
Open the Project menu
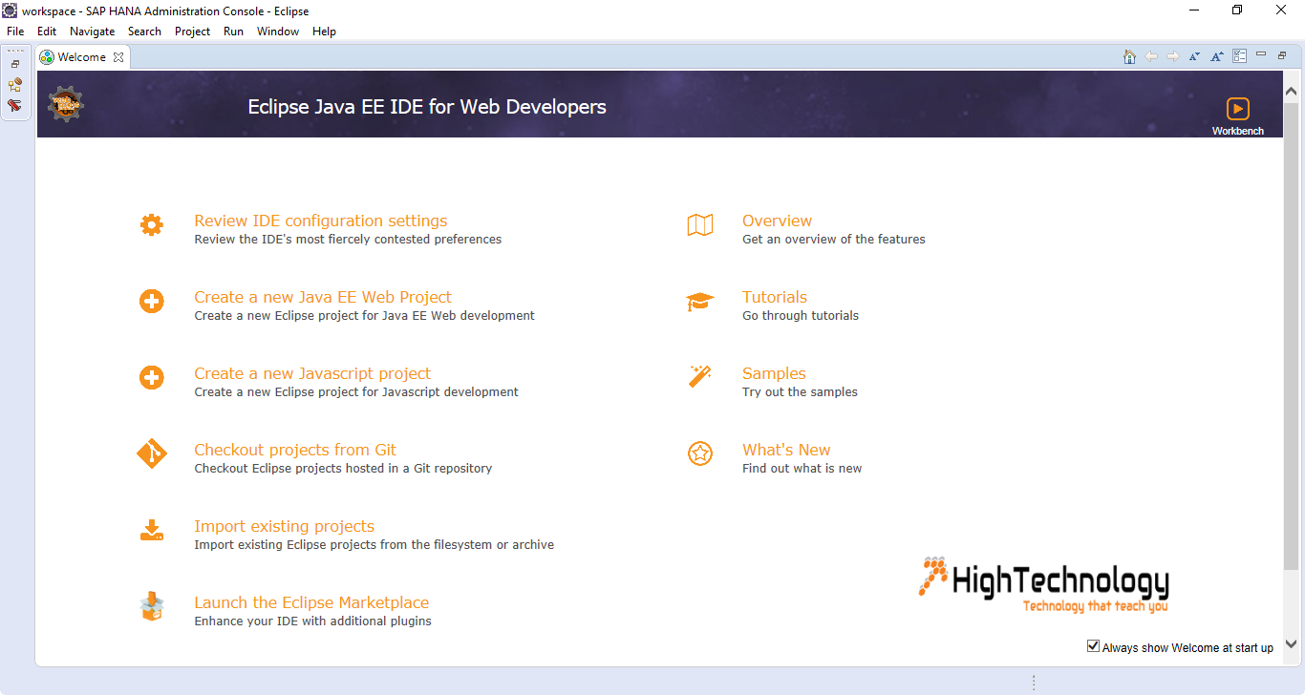coord(192,32)
